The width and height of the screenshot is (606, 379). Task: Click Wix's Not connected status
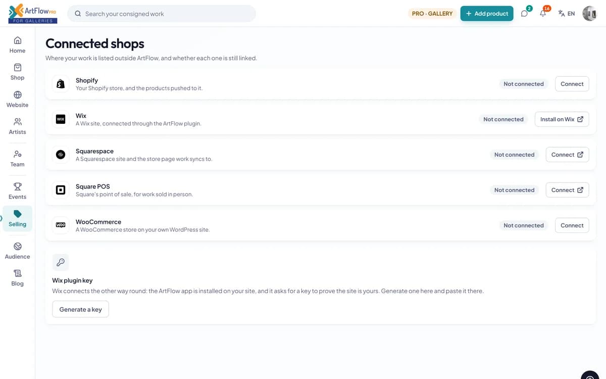pyautogui.click(x=503, y=119)
